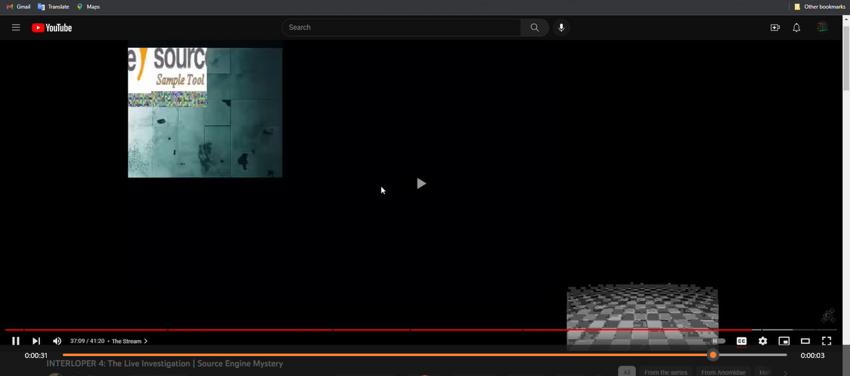
Task: Toggle closed captions (CC)
Action: tap(742, 341)
